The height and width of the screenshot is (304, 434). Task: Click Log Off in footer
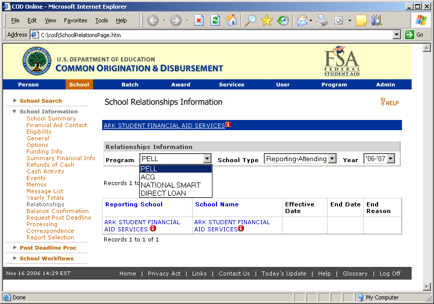[390, 273]
